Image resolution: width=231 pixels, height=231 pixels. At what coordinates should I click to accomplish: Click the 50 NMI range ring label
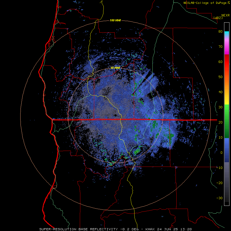click(115, 68)
